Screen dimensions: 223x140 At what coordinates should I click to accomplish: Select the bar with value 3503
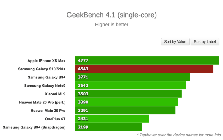(128, 94)
